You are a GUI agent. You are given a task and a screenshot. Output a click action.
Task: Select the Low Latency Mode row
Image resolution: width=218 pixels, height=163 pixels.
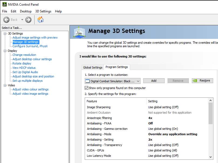pos(147,156)
